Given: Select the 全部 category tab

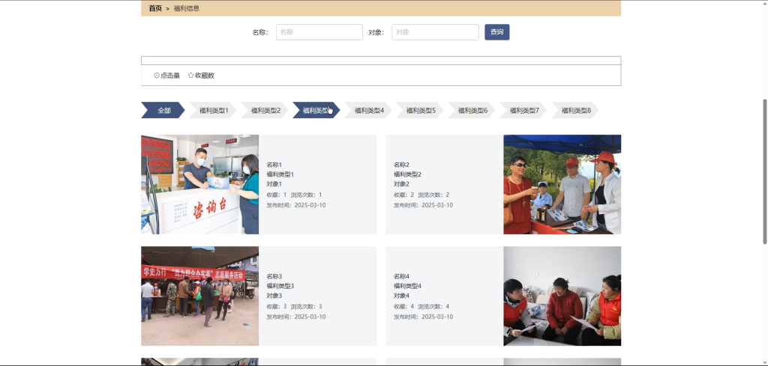Looking at the screenshot, I should coord(163,111).
